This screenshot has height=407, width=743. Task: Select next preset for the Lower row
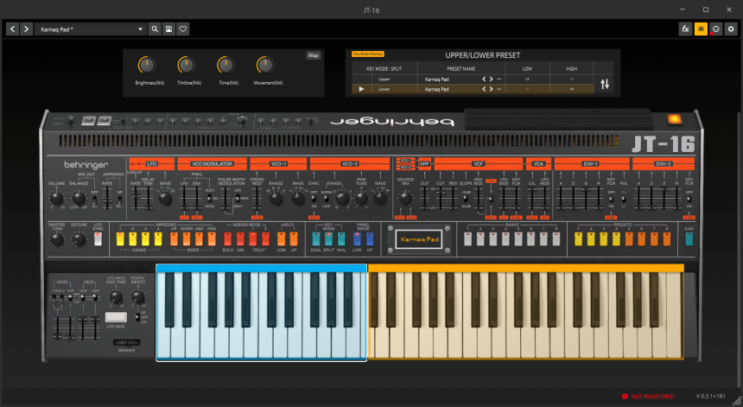492,89
